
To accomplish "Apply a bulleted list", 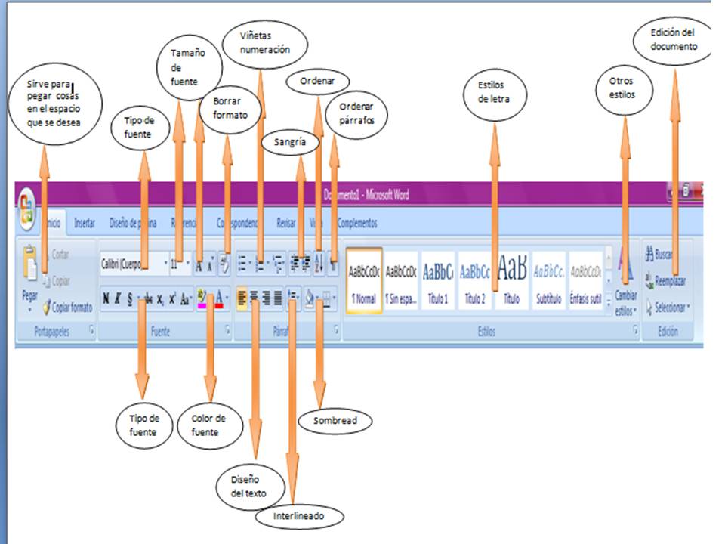I will [x=243, y=264].
